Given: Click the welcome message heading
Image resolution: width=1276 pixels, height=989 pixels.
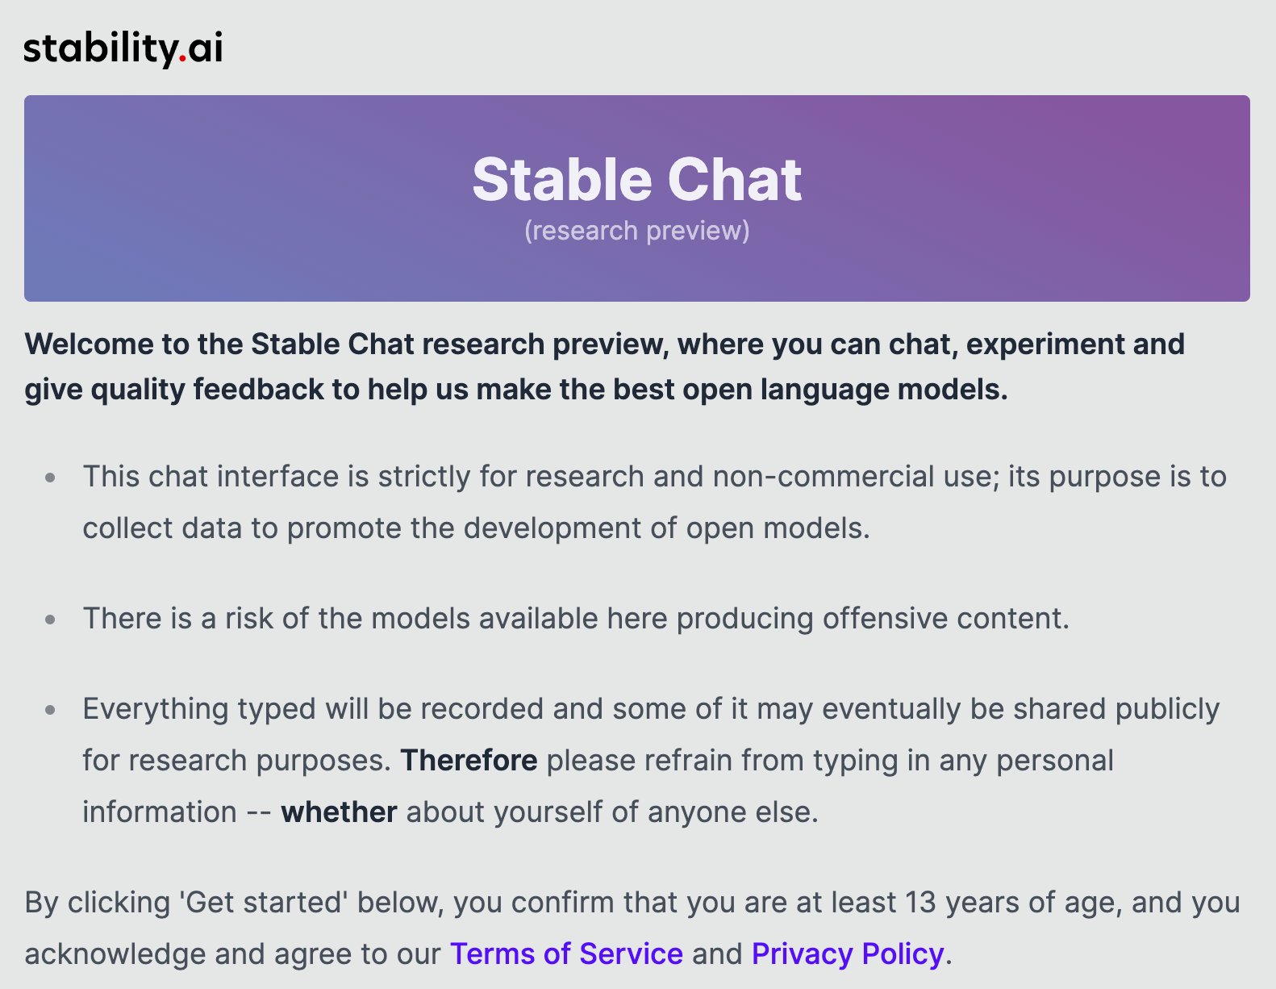Looking at the screenshot, I should pyautogui.click(x=605, y=366).
